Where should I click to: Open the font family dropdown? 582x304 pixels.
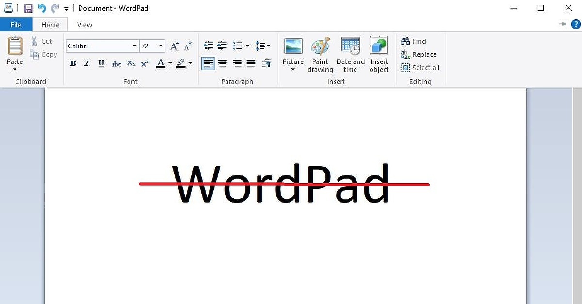(x=134, y=46)
